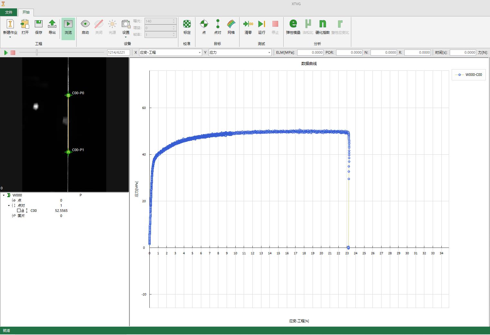Collapse the W000 tree node
The image size is (490, 335).
click(x=4, y=195)
